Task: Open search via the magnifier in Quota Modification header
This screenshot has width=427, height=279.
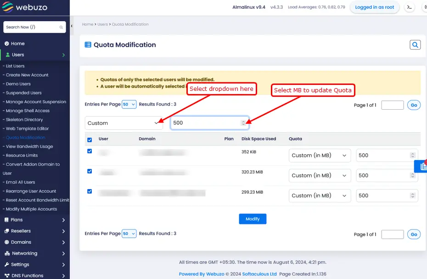Action: (415, 45)
